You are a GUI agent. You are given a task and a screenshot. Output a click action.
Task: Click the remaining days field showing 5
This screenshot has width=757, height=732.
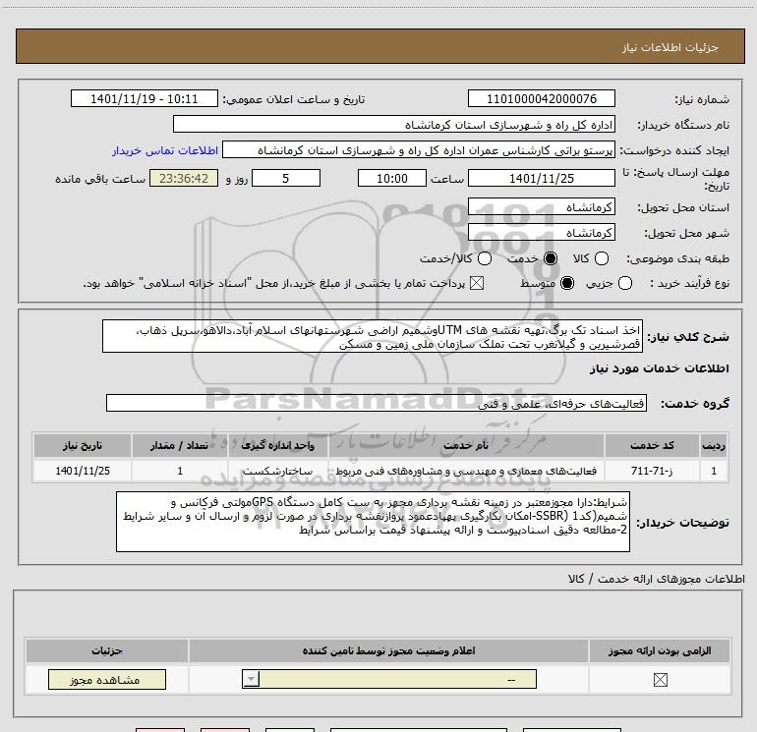click(286, 178)
